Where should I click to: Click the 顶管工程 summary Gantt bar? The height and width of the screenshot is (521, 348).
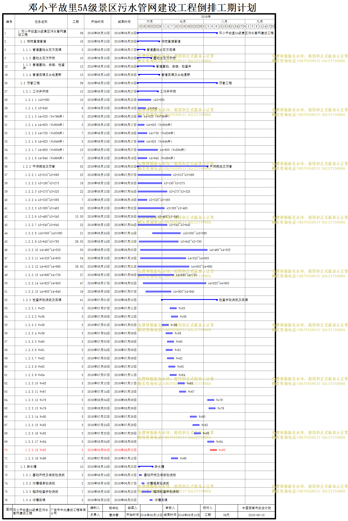(177, 83)
